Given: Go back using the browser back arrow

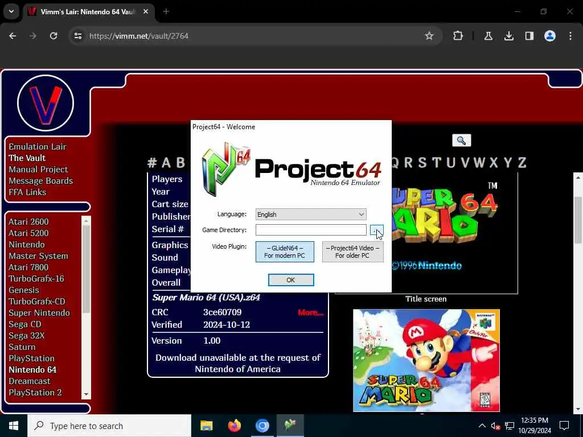Looking at the screenshot, I should [x=13, y=36].
